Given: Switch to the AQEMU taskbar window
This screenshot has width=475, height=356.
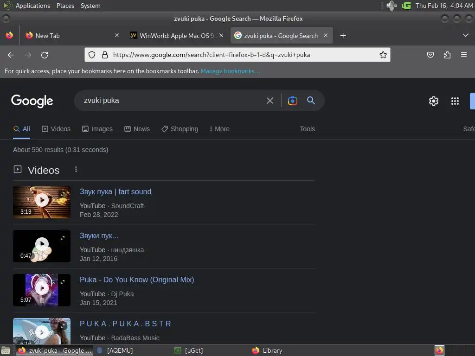Looking at the screenshot, I should pyautogui.click(x=115, y=350).
